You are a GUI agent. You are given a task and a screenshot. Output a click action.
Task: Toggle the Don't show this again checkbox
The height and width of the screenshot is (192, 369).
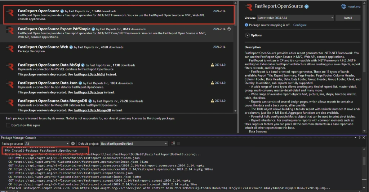[8, 125]
